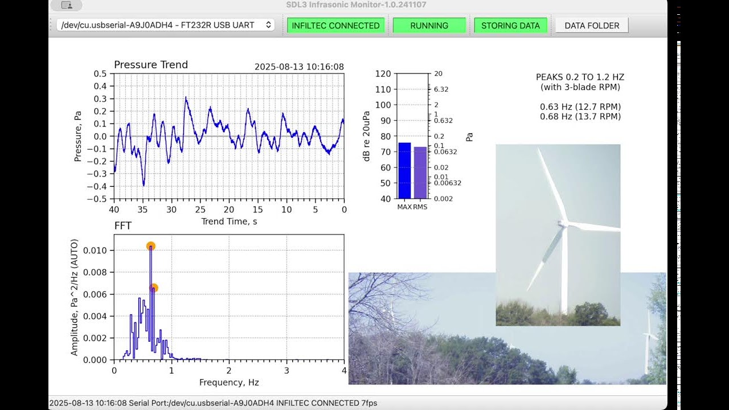Open the DATA FOLDER button
This screenshot has height=410, width=729.
tap(592, 26)
